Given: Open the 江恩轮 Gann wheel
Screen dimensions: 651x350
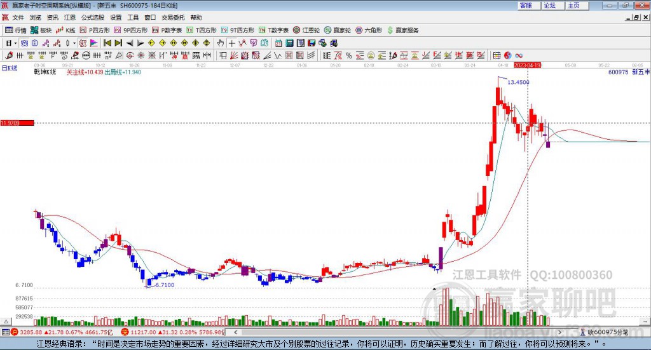Looking at the screenshot, I should 306,30.
